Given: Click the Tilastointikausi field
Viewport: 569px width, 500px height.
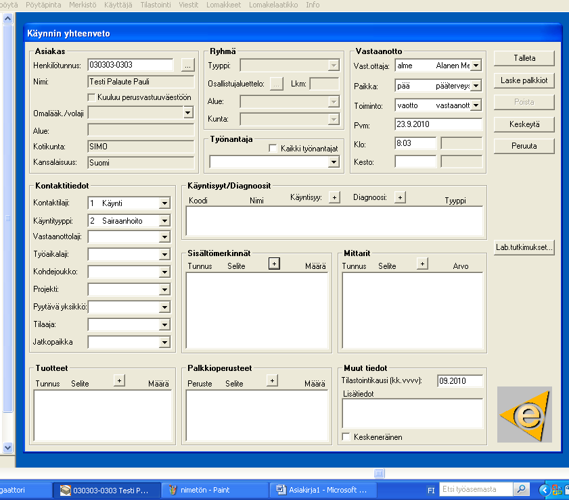Looking at the screenshot, I should point(460,381).
